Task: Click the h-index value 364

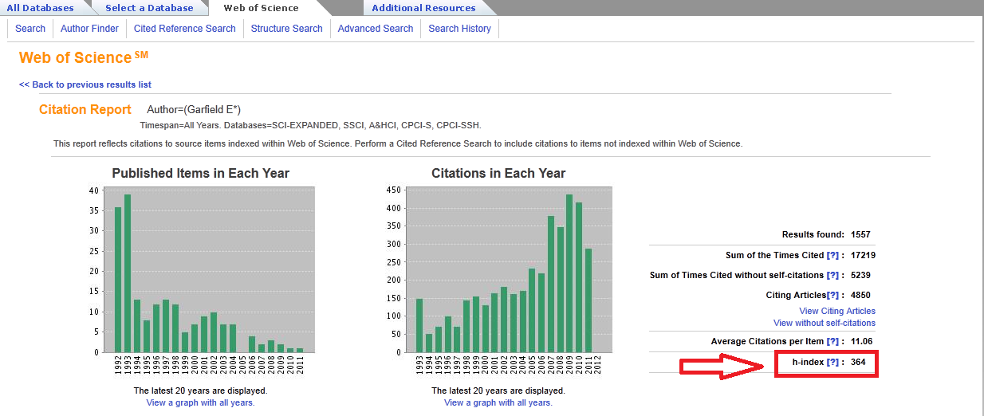Action: (x=858, y=362)
